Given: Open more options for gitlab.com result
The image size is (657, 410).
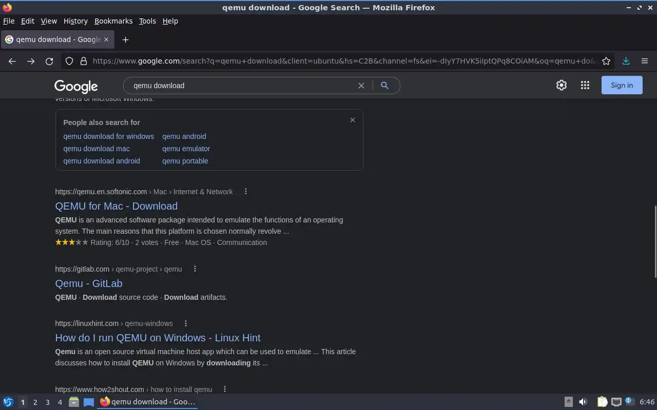Looking at the screenshot, I should (195, 269).
